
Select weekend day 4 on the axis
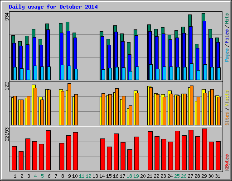point(35,176)
